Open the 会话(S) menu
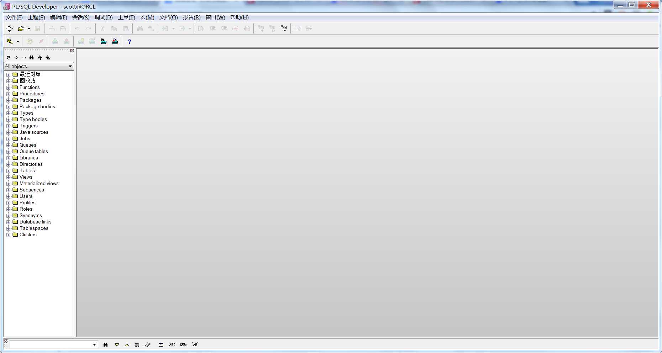Image resolution: width=662 pixels, height=353 pixels. [x=81, y=17]
